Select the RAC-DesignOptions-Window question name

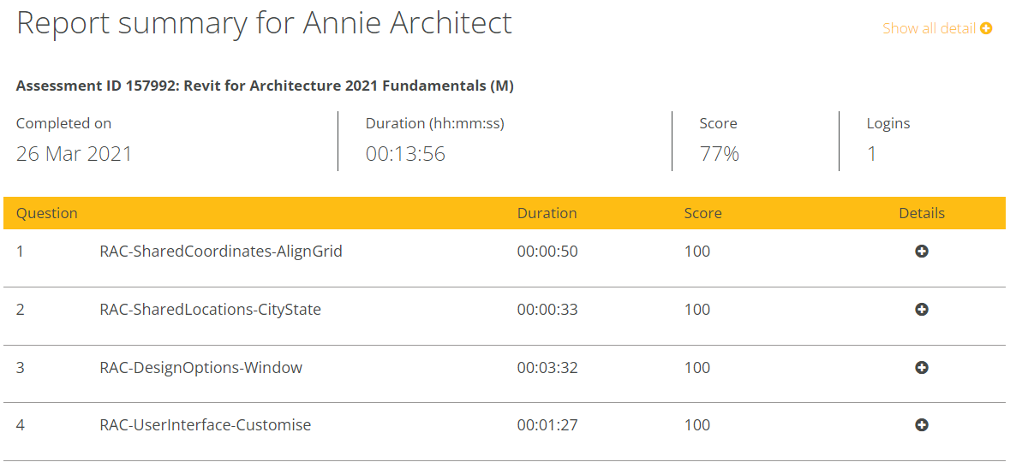pyautogui.click(x=200, y=368)
